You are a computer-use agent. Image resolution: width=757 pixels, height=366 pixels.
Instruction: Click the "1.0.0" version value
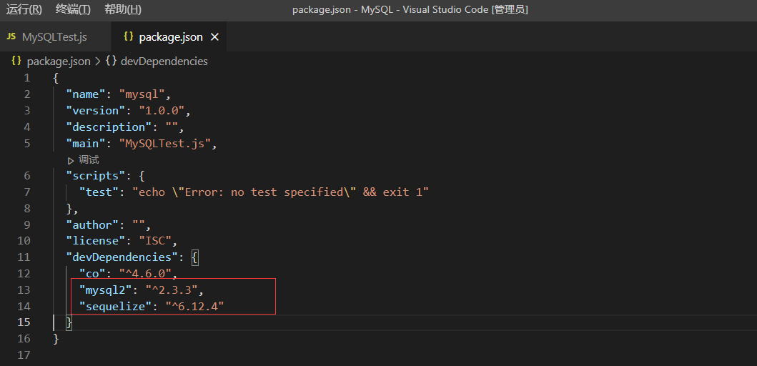pyautogui.click(x=162, y=111)
